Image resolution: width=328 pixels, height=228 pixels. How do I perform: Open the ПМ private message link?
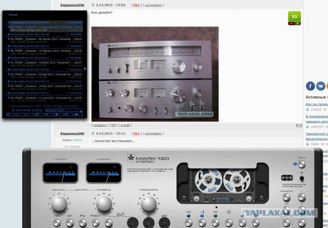(113, 125)
